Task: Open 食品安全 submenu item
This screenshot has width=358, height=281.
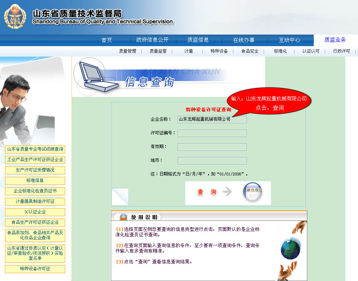Action: pyautogui.click(x=250, y=51)
